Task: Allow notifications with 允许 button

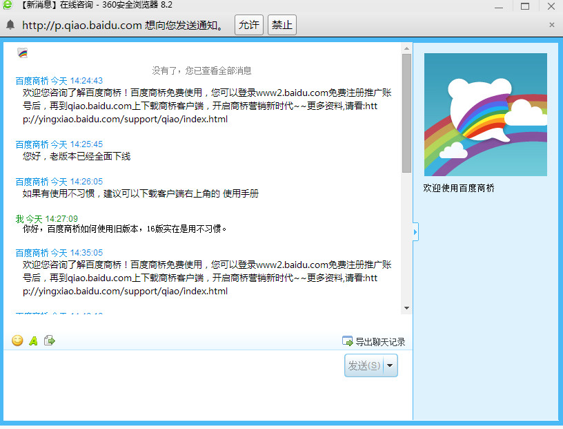Action: click(249, 25)
